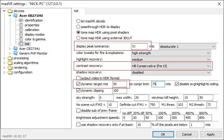
Task: Click the calibration page icon
Action: click(x=21, y=30)
